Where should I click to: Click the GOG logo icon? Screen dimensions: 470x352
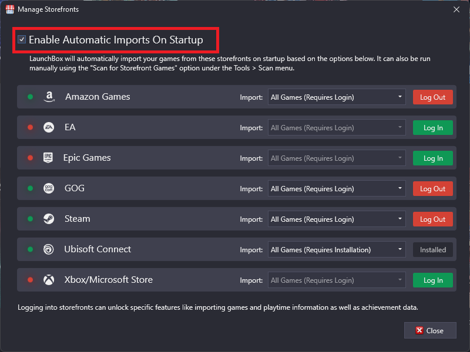click(49, 188)
